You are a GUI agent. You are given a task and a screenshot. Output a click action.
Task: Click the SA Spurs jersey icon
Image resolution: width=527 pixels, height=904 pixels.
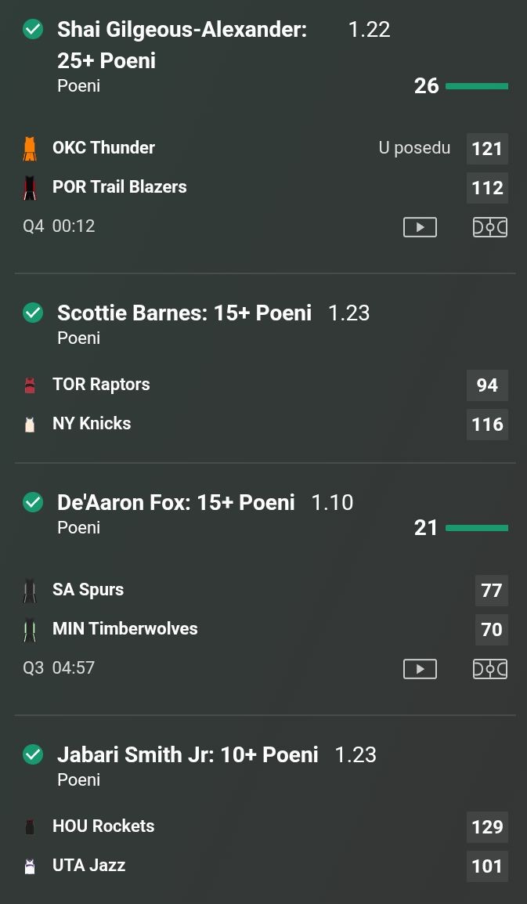pyautogui.click(x=30, y=591)
